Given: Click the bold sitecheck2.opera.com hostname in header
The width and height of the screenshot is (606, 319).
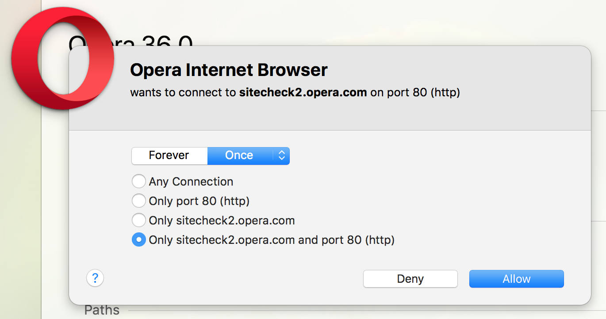Looking at the screenshot, I should pos(303,93).
